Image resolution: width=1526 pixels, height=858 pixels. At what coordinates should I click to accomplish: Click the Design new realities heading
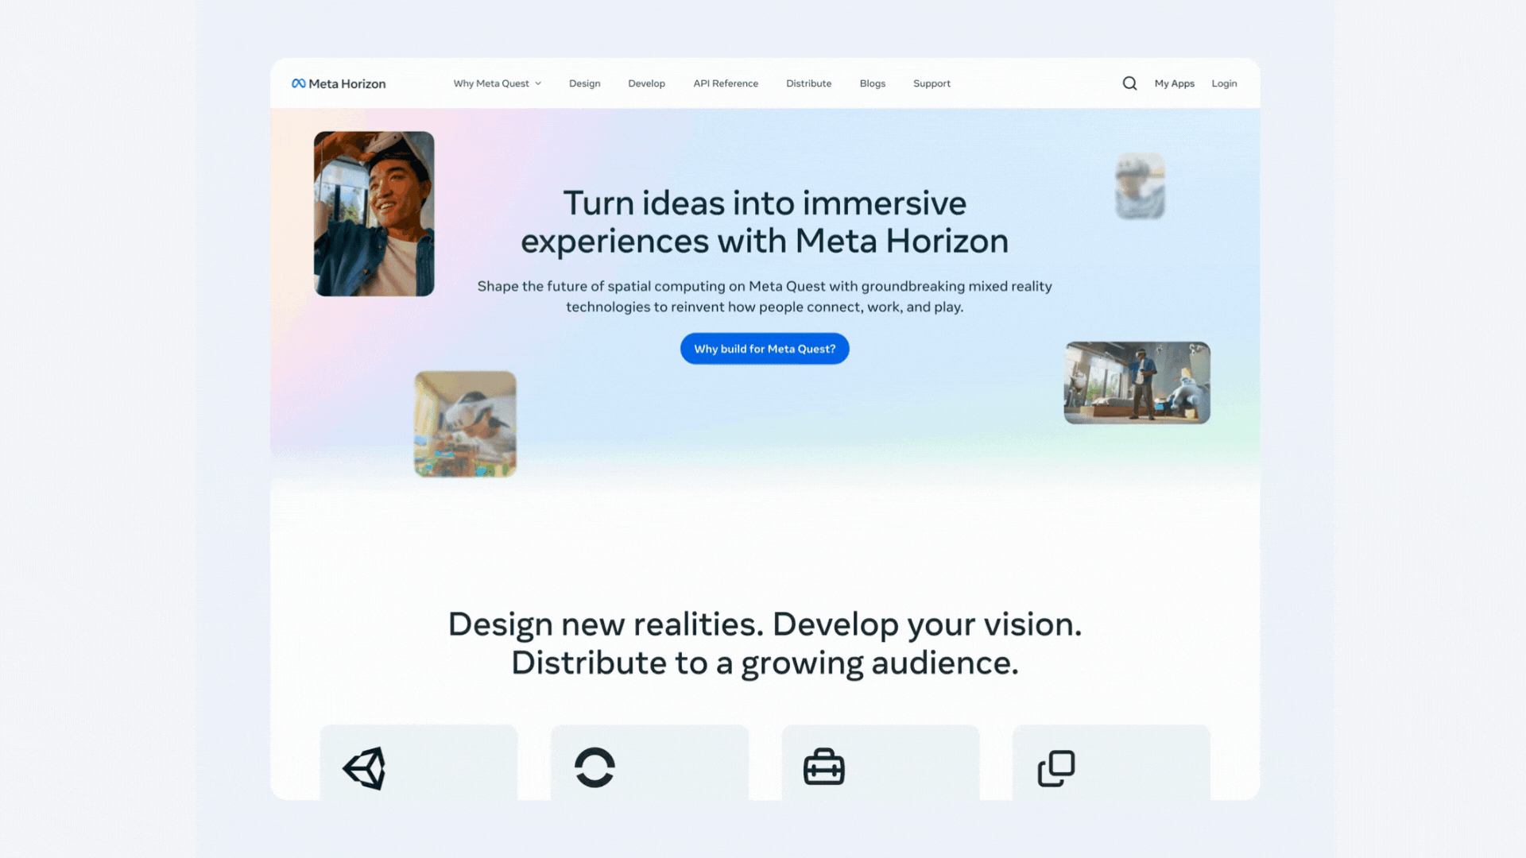(x=765, y=643)
